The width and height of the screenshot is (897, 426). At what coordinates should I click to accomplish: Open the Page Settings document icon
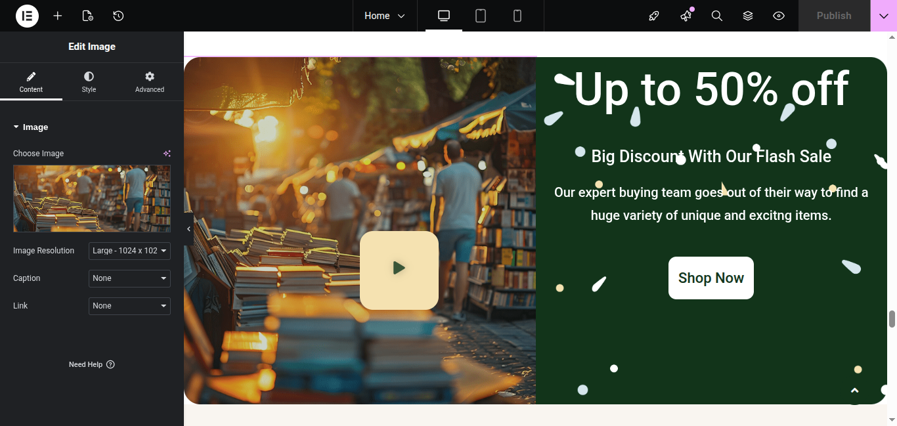pyautogui.click(x=88, y=16)
